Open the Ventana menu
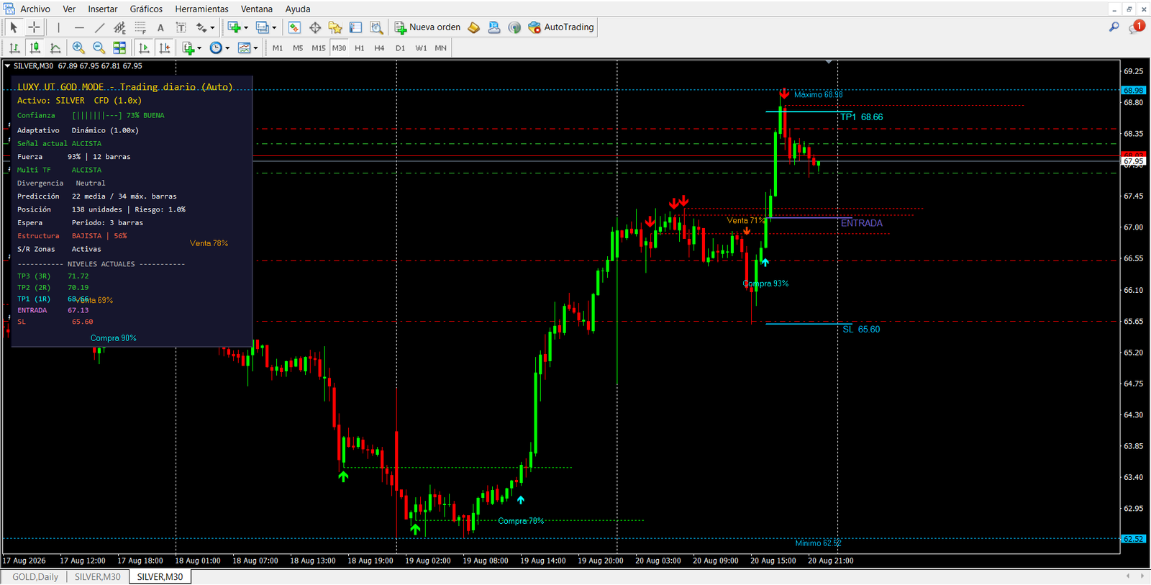 pos(257,9)
